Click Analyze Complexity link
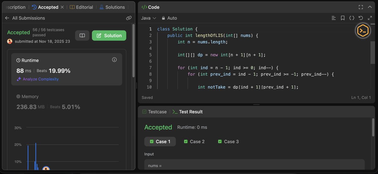The image size is (378, 174). coord(38,79)
